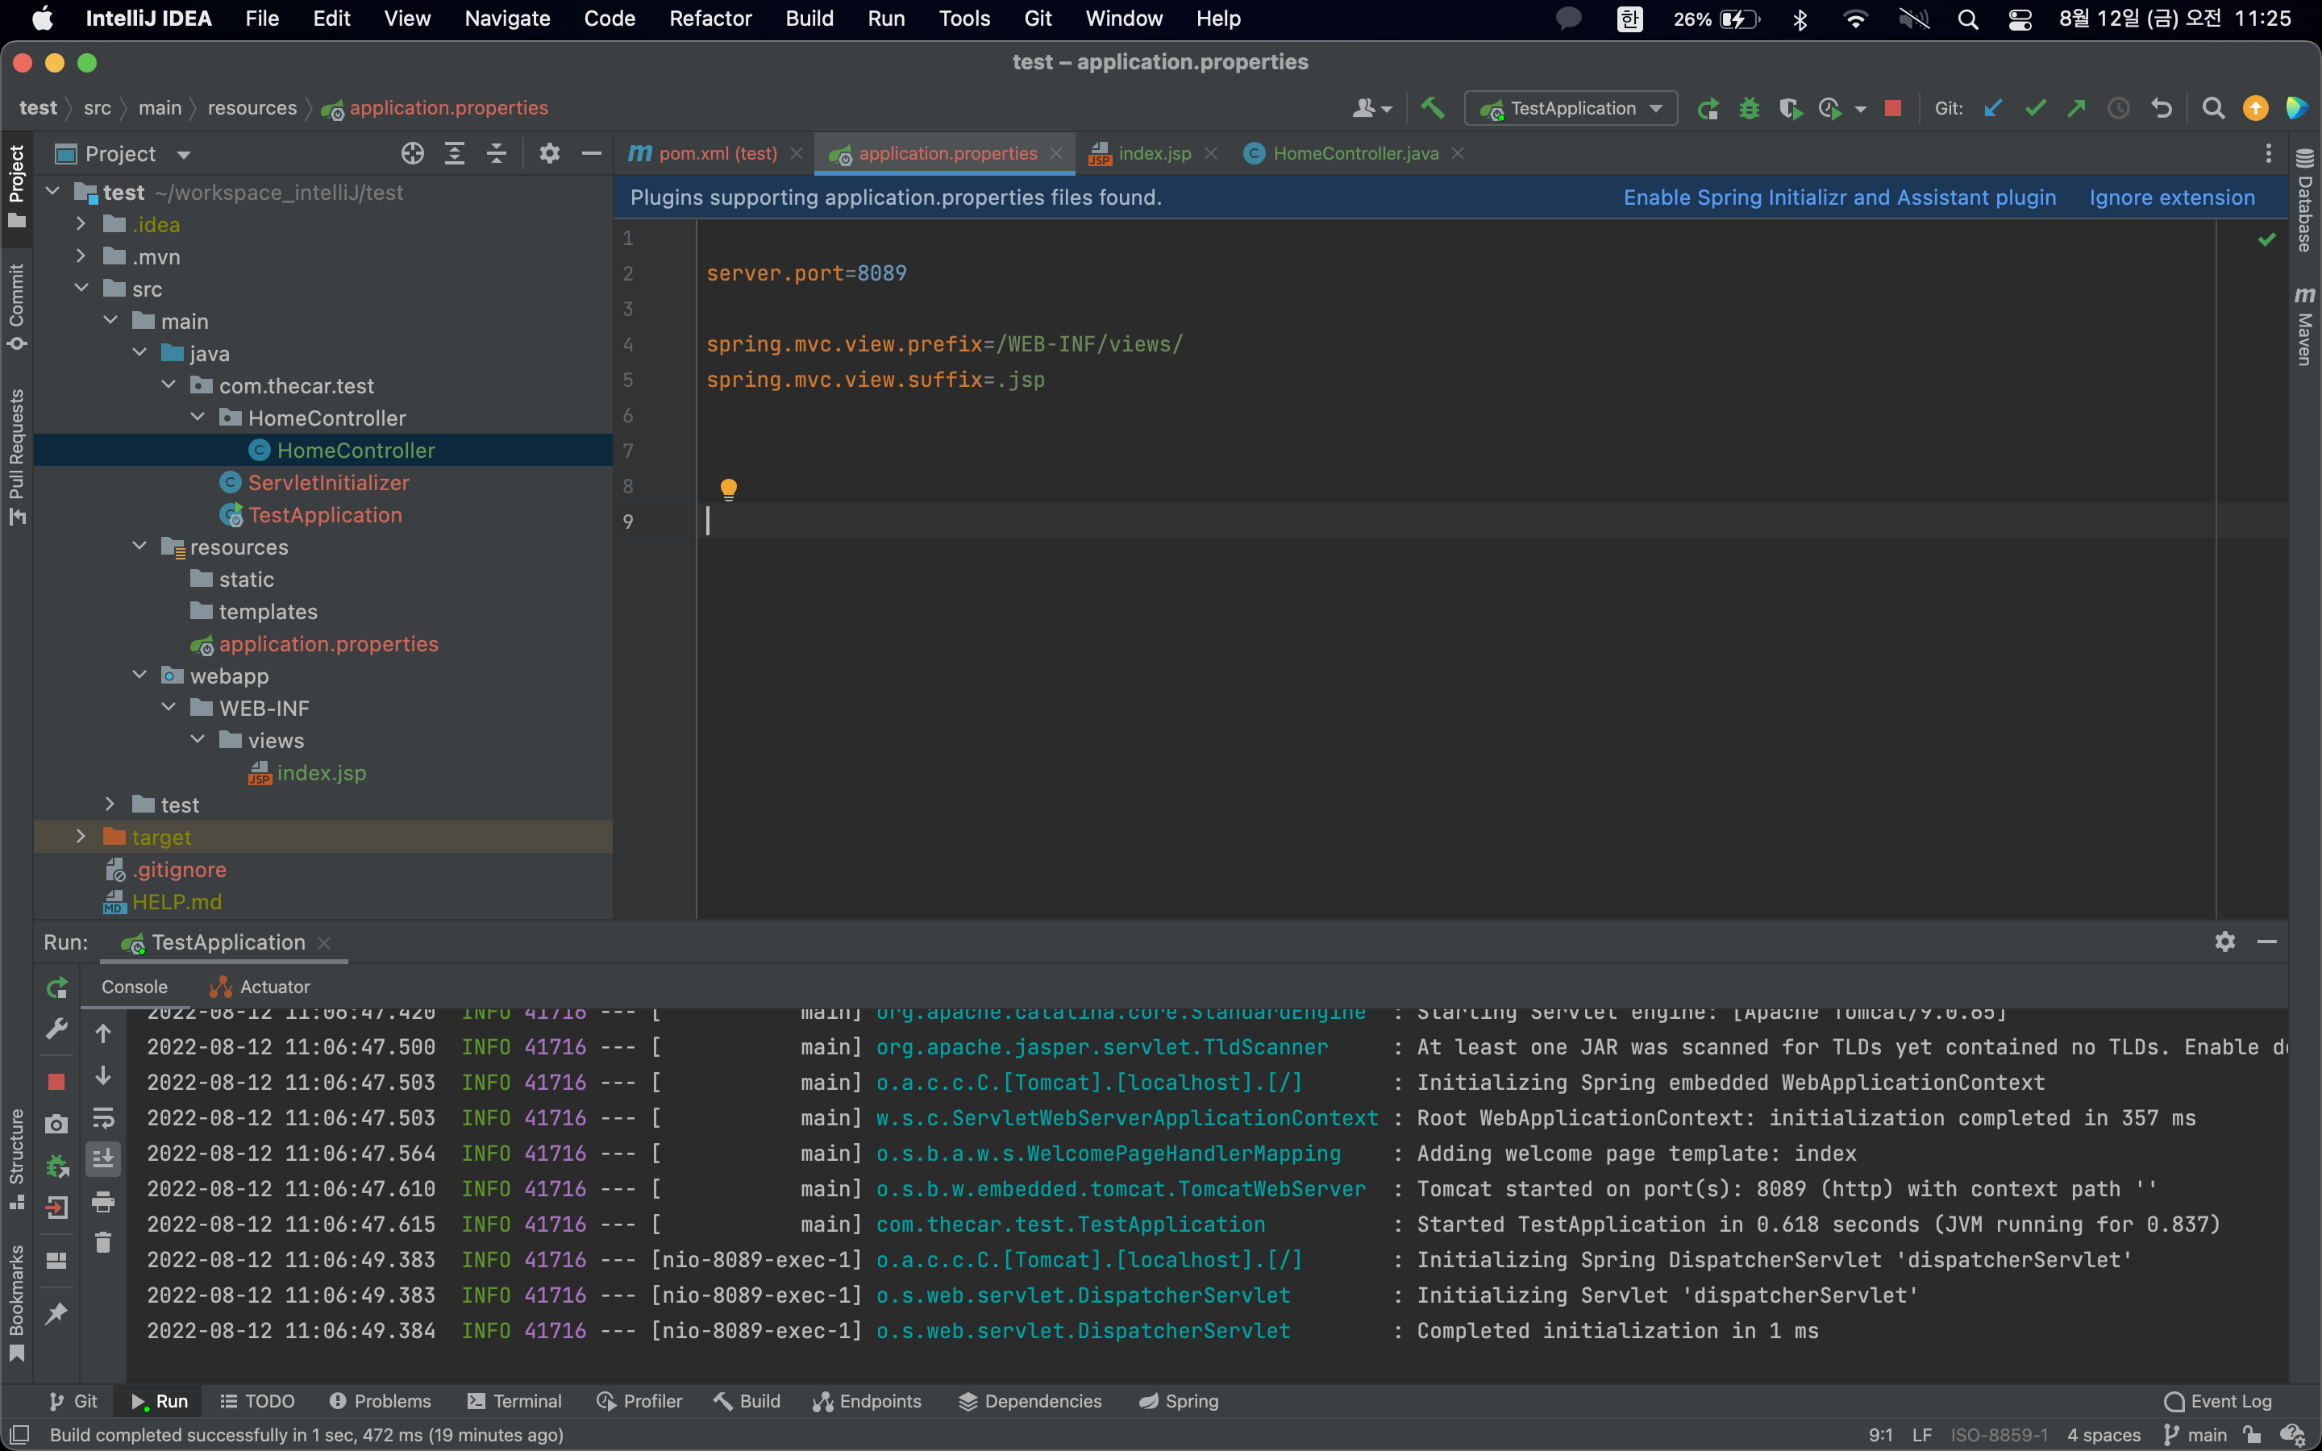2322x1451 pixels.
Task: Toggle scroll to end in console
Action: (104, 1159)
